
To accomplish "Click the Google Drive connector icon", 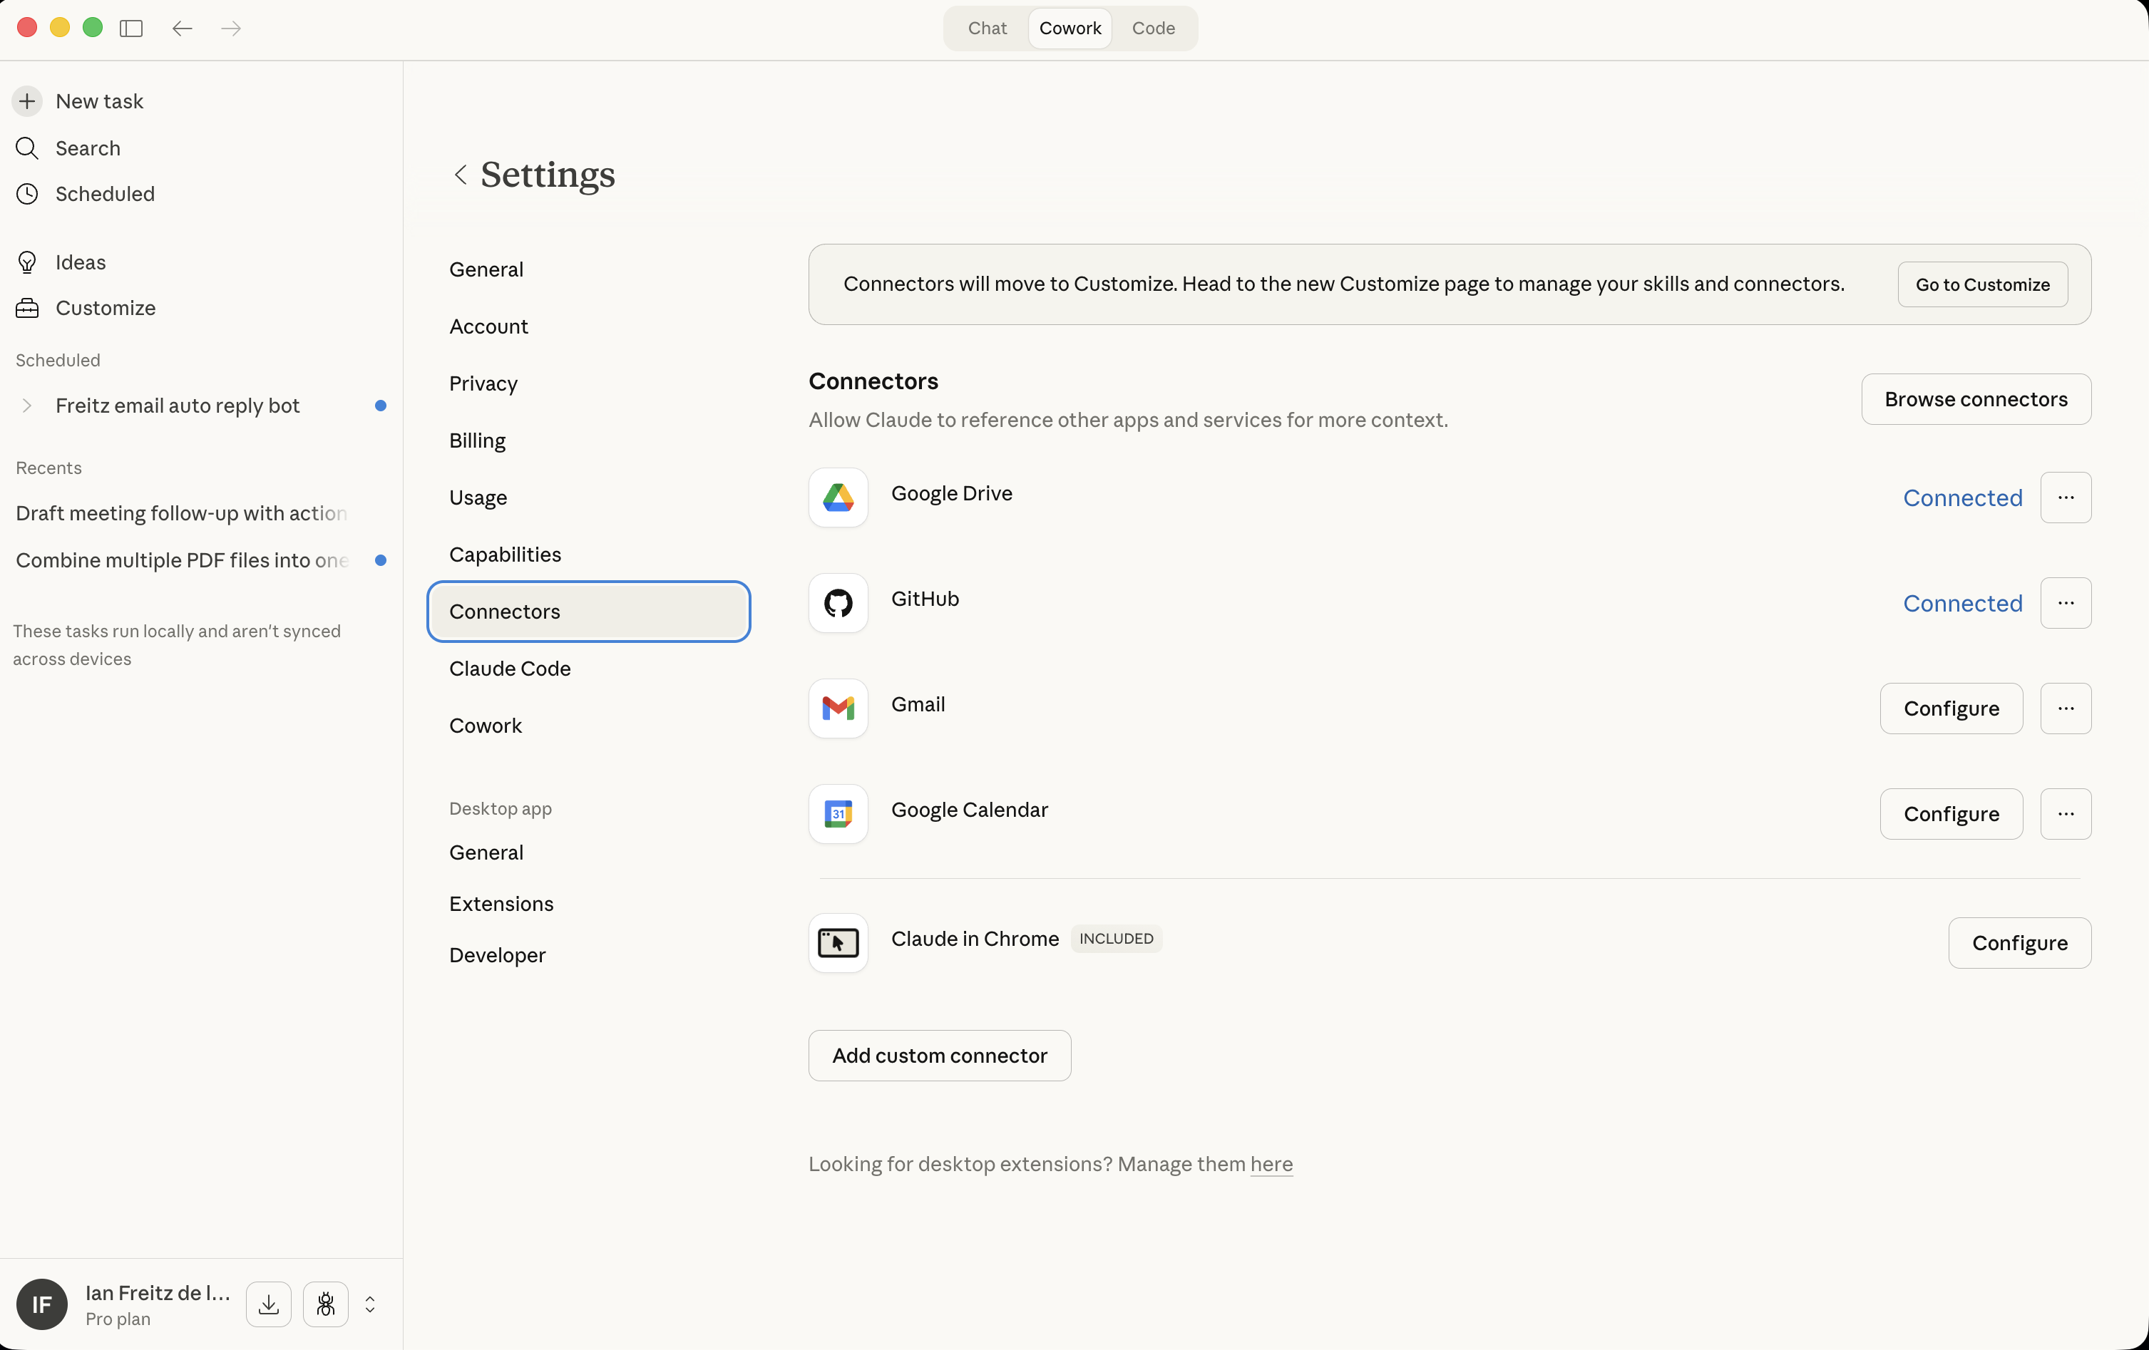I will pos(838,497).
